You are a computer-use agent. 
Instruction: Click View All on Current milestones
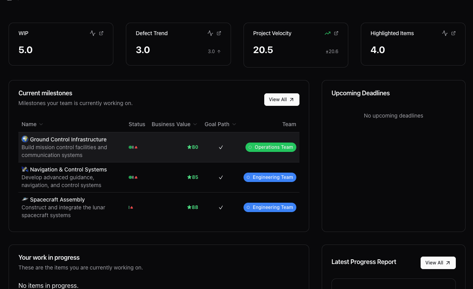281,99
